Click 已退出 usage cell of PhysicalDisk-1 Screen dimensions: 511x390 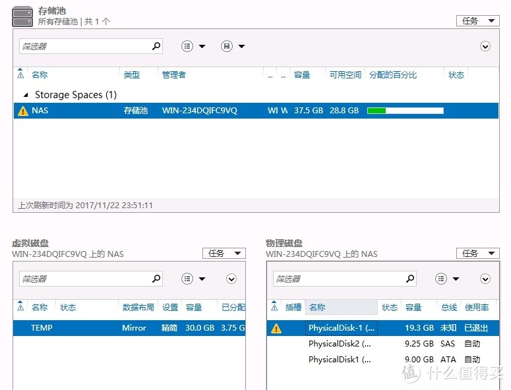coord(476,328)
